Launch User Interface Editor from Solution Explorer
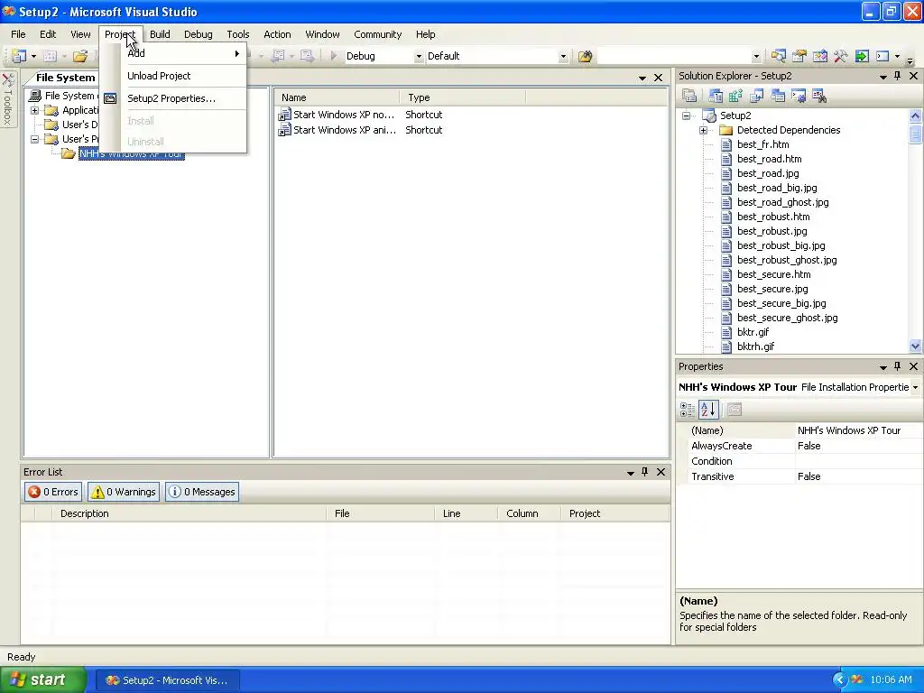This screenshot has width=924, height=693. point(778,96)
